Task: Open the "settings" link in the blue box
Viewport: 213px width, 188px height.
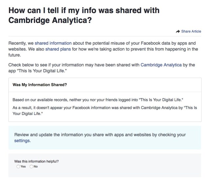Action: coord(22,141)
